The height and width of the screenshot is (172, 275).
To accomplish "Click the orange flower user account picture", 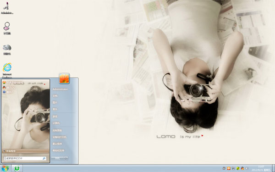I will click(x=64, y=78).
